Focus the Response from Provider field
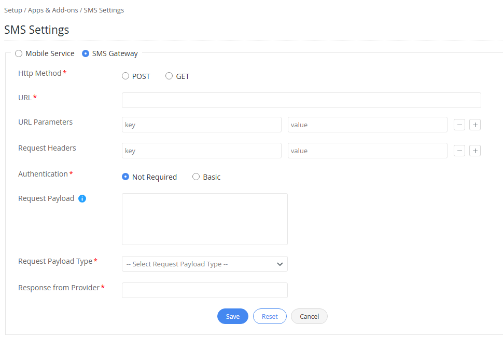Screen dimensions: 503x337 205,290
